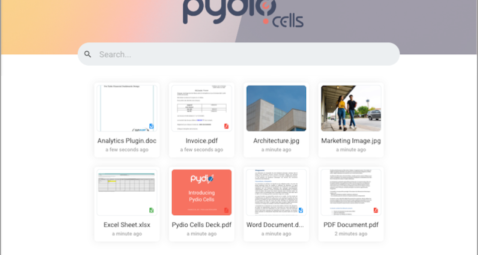Select the Marketing Image.jpg file name
The image size is (478, 255).
[x=351, y=140]
